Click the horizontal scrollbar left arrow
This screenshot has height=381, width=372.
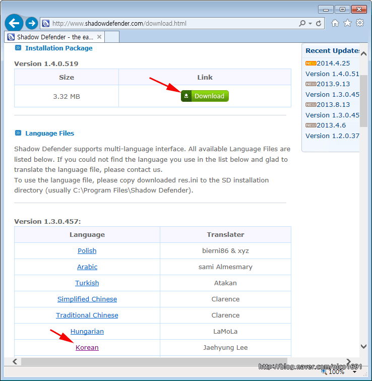pos(15,361)
